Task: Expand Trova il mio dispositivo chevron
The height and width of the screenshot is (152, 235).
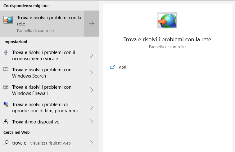Action: [x=92, y=122]
